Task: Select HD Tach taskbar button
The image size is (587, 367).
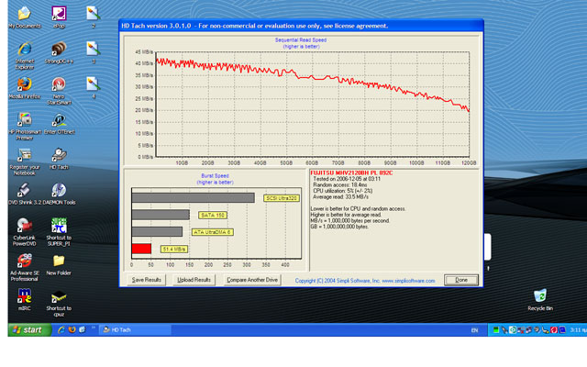Action: coord(136,329)
